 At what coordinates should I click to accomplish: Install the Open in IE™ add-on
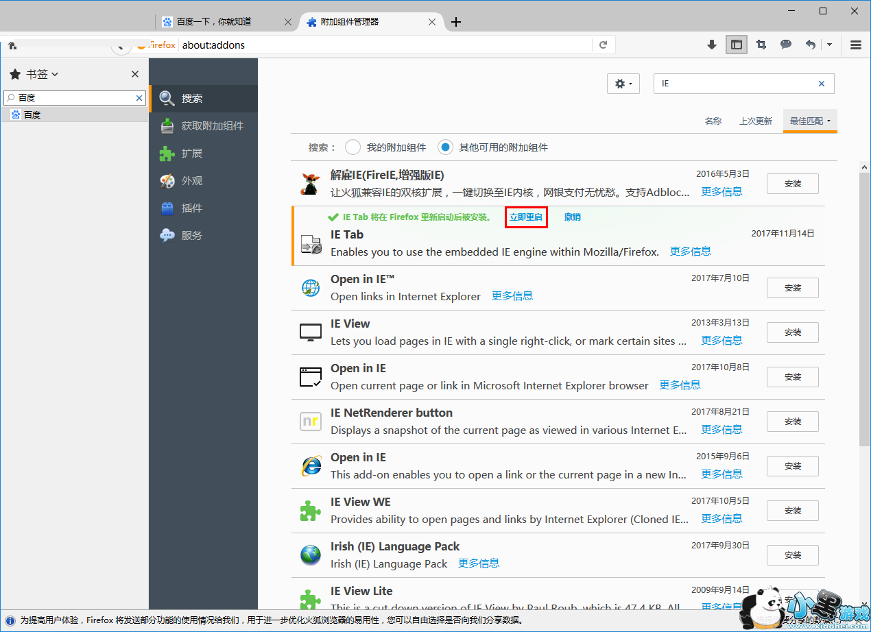click(x=793, y=288)
